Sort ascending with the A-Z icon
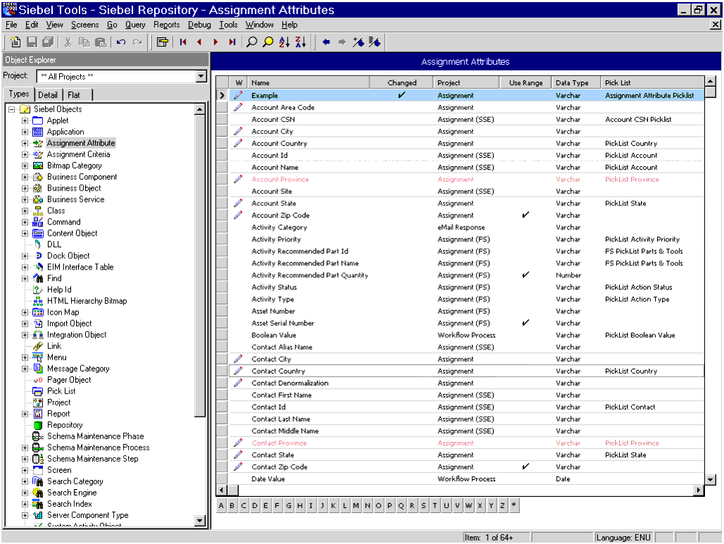724x544 pixels. (x=284, y=42)
